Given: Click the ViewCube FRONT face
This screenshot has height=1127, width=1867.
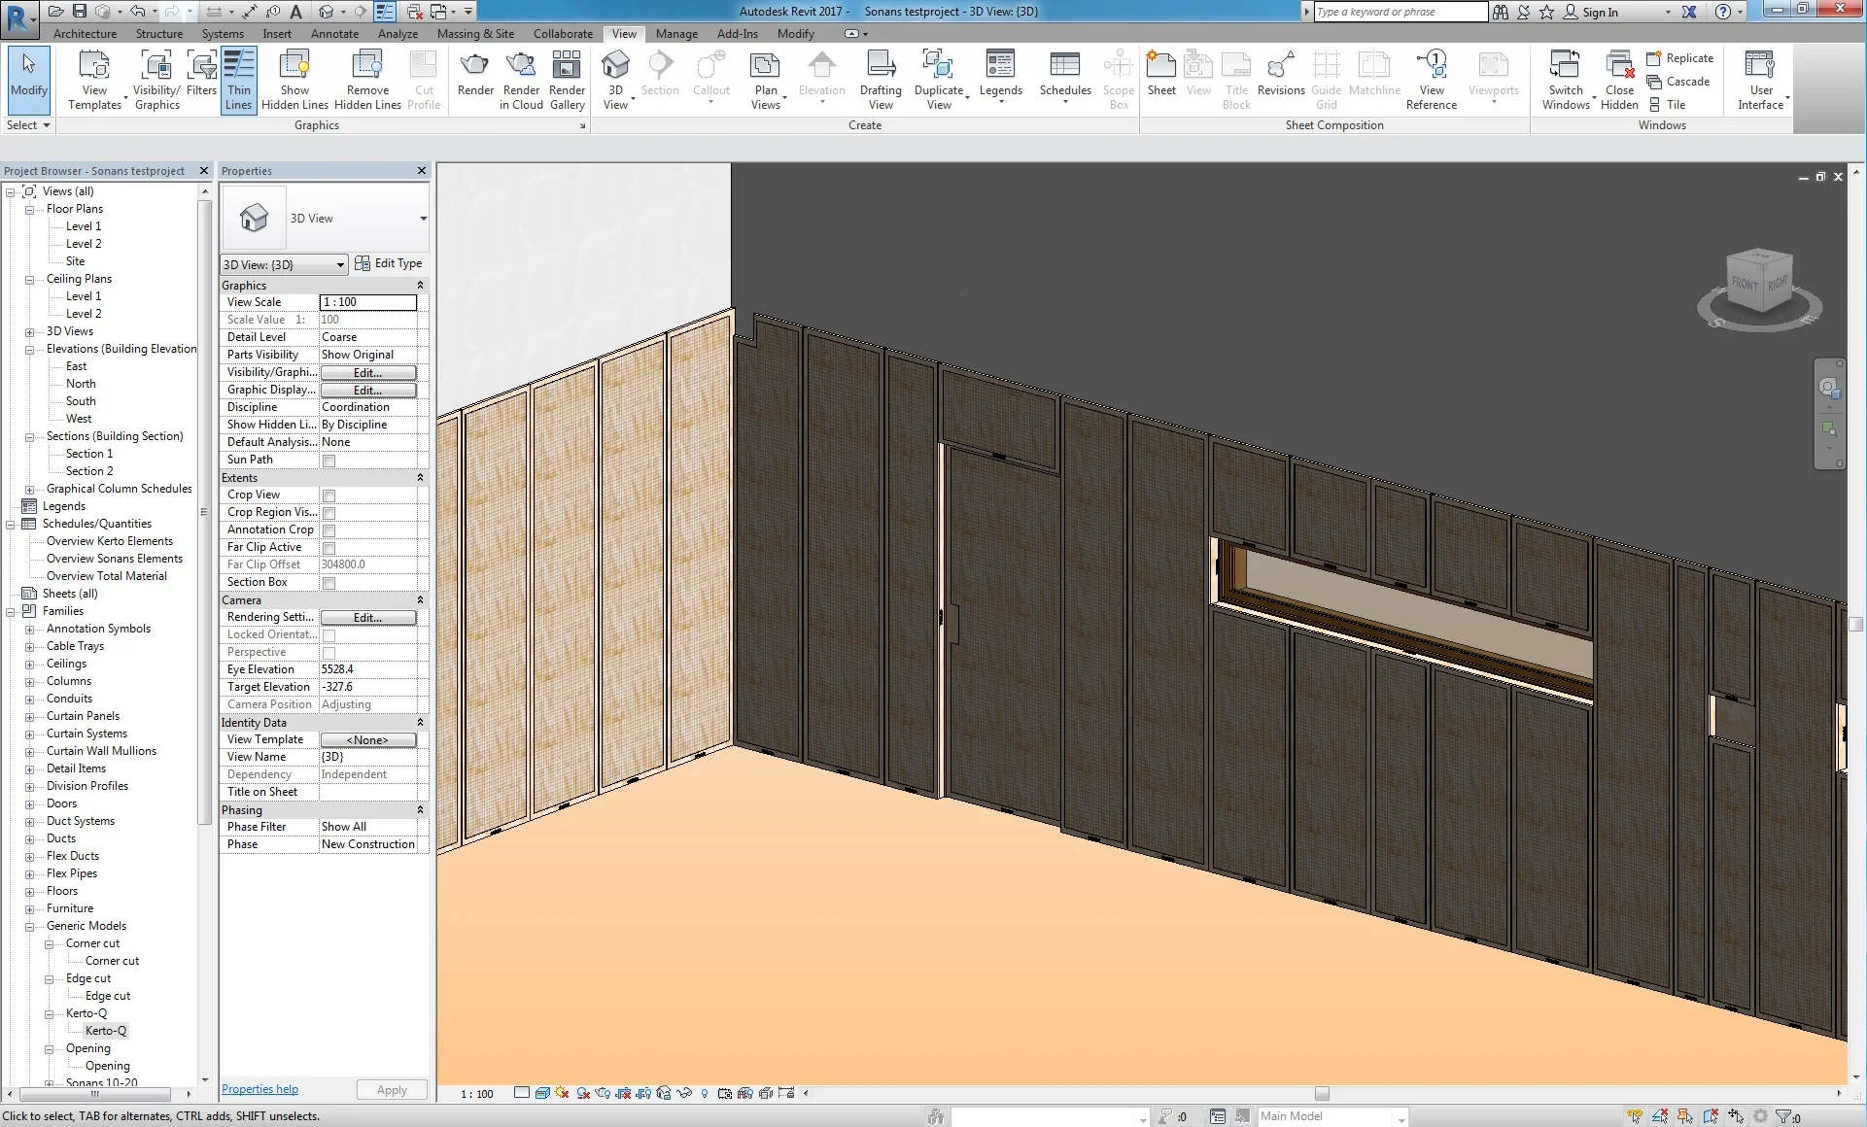Looking at the screenshot, I should tap(1746, 284).
